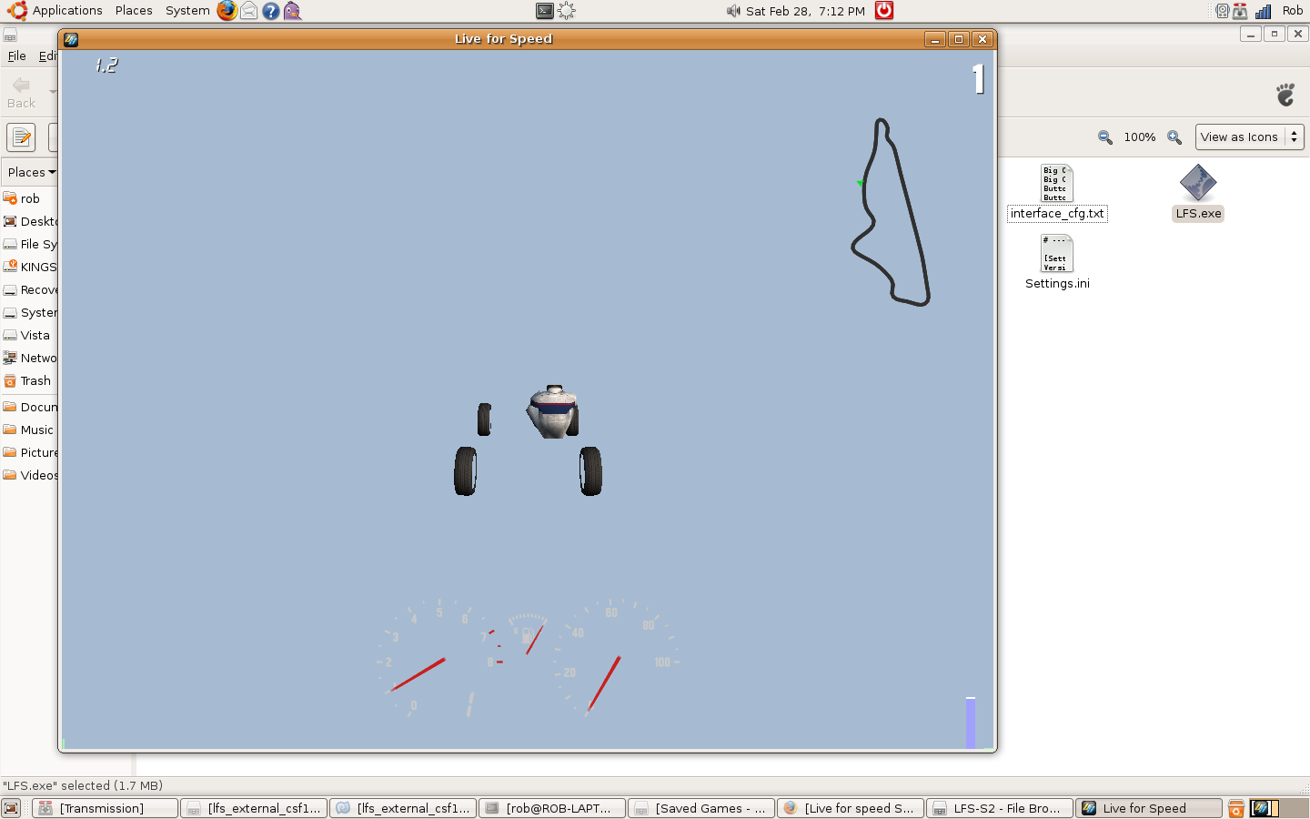Select Desktop in the file browser sidebar
Screen dimensions: 1310x819
30,221
